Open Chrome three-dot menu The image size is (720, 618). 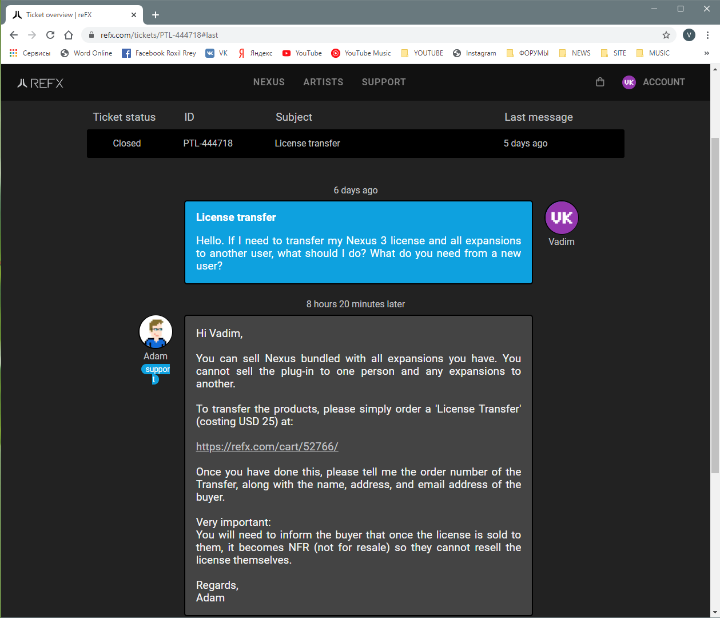(707, 35)
